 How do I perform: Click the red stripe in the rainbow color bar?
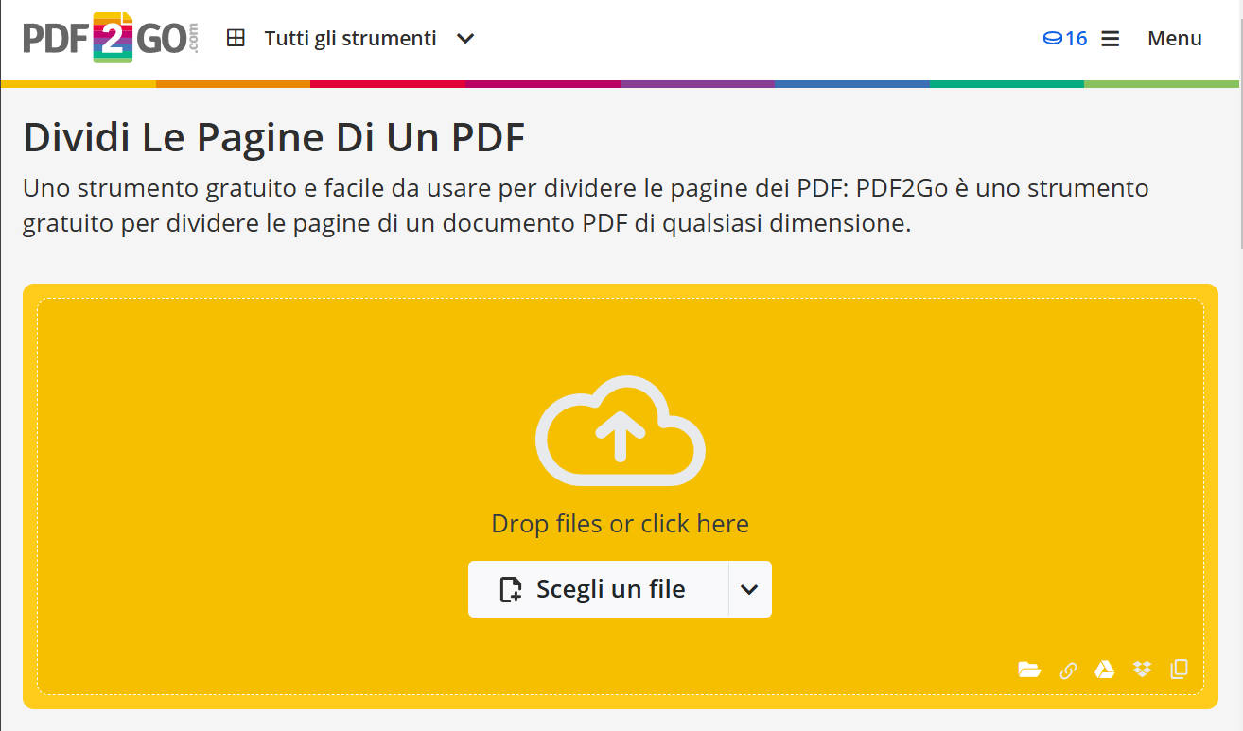pyautogui.click(x=388, y=83)
